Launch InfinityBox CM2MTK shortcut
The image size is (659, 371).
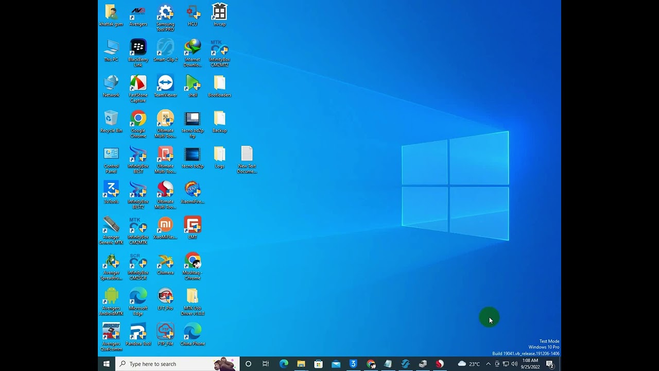(138, 231)
